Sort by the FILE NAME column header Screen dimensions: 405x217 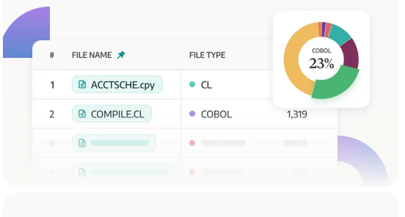pos(92,55)
